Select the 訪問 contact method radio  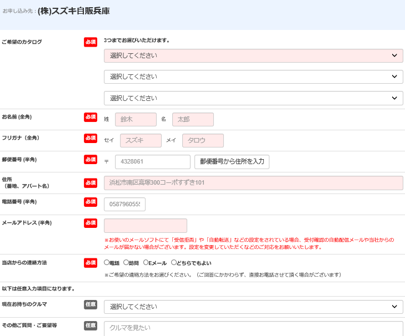pyautogui.click(x=126, y=262)
